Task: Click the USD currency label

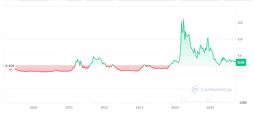Action: pyautogui.click(x=243, y=102)
